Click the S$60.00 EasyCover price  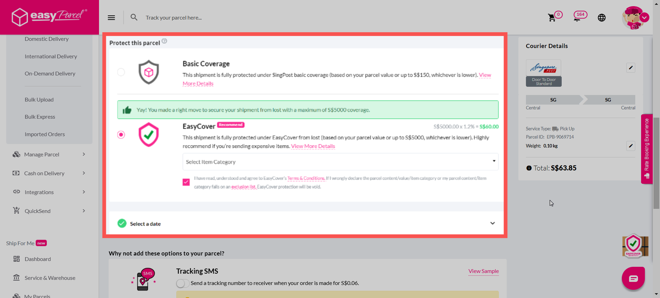pyautogui.click(x=489, y=127)
